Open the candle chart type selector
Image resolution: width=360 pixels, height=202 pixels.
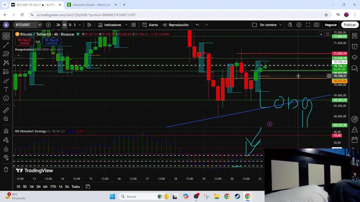[89, 25]
